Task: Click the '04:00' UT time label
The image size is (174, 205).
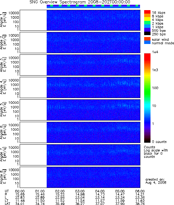Action: (x=100, y=191)
